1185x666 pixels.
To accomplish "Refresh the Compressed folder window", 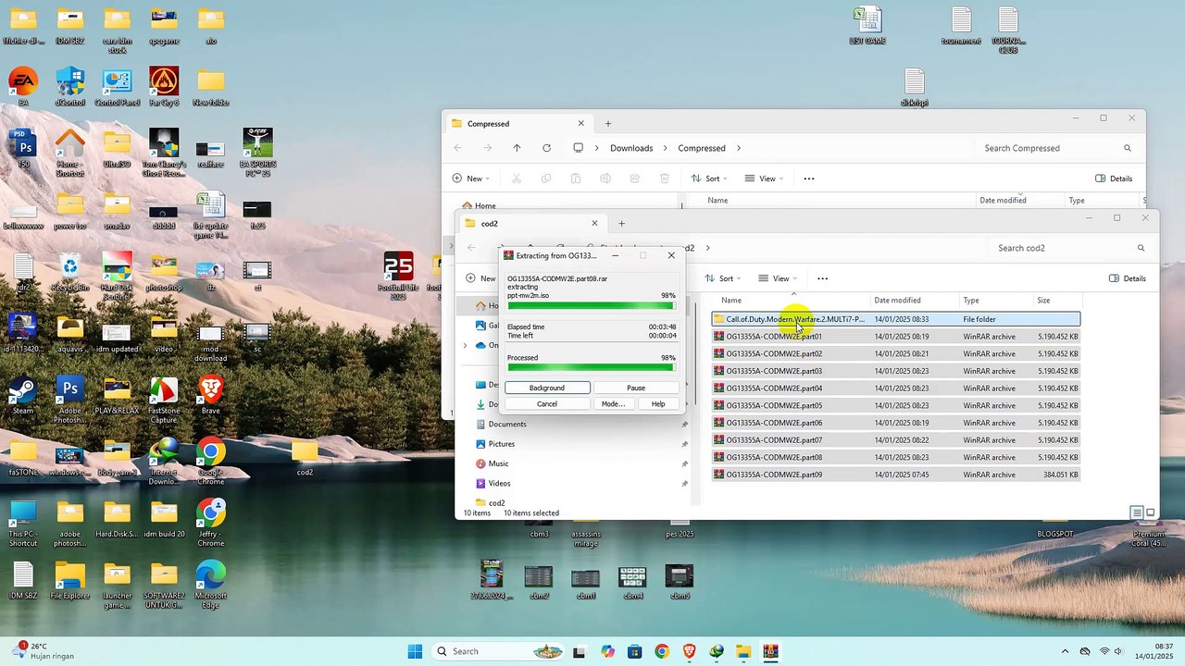I will (x=546, y=148).
